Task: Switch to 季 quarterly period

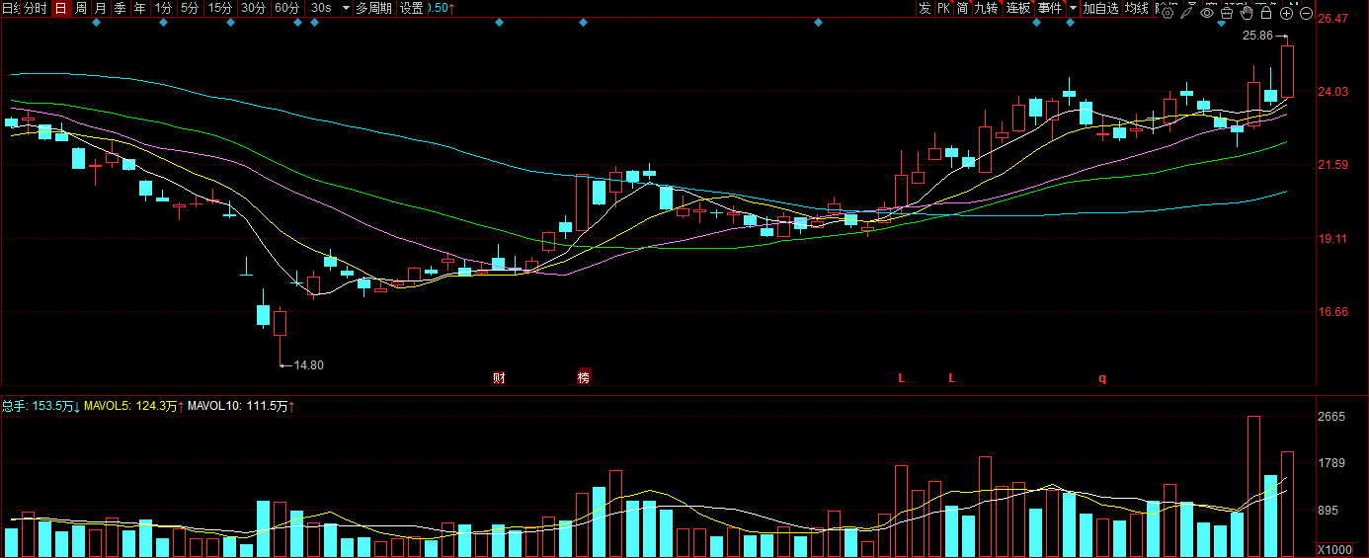Action: 121,8
